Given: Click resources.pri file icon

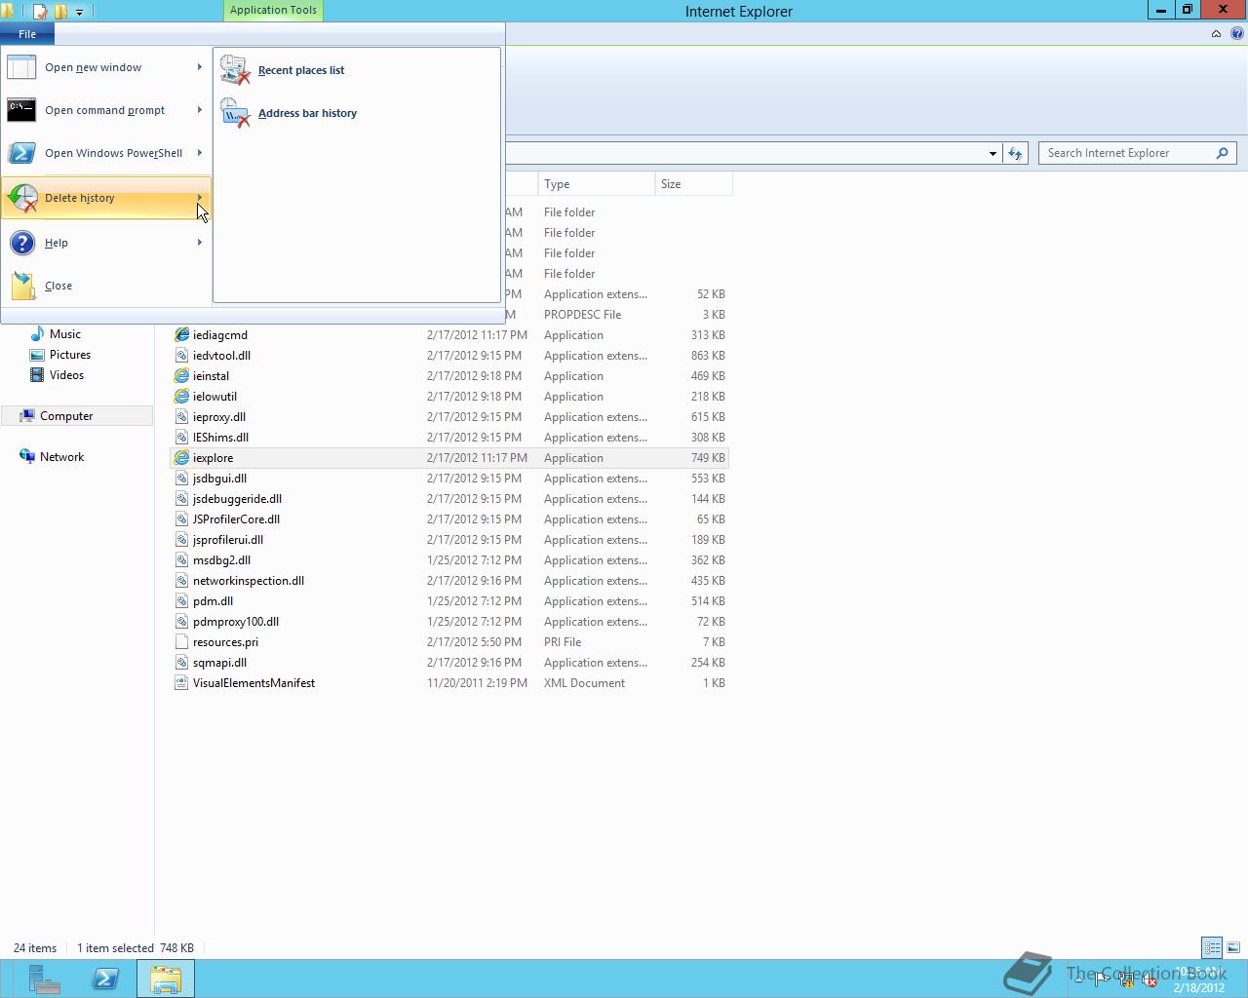Looking at the screenshot, I should (181, 642).
